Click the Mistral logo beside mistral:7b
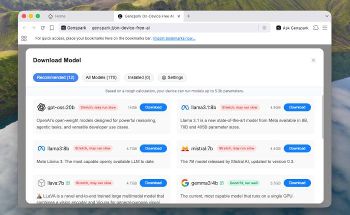 pyautogui.click(x=185, y=148)
